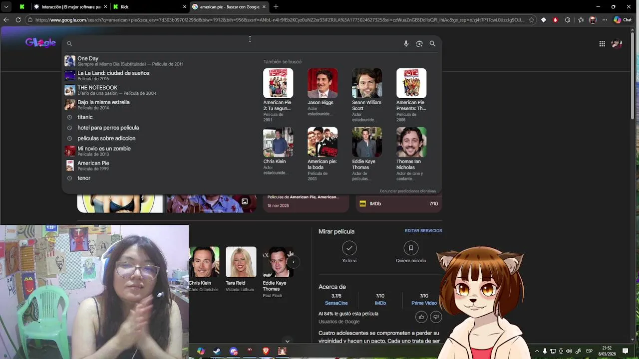This screenshot has width=639, height=359.
Task: Click Denunciar predicciones ofensivas link
Action: tap(407, 191)
